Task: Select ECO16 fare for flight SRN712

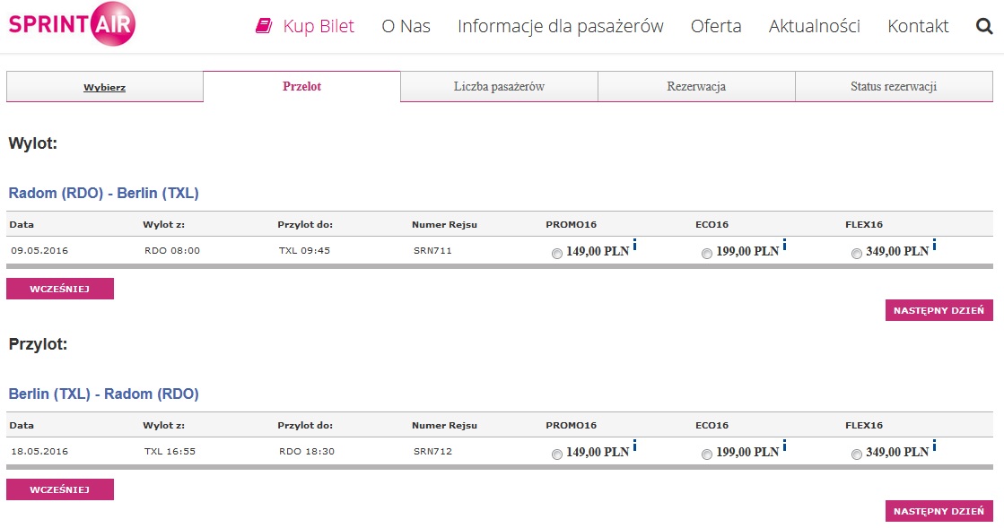Action: [707, 454]
